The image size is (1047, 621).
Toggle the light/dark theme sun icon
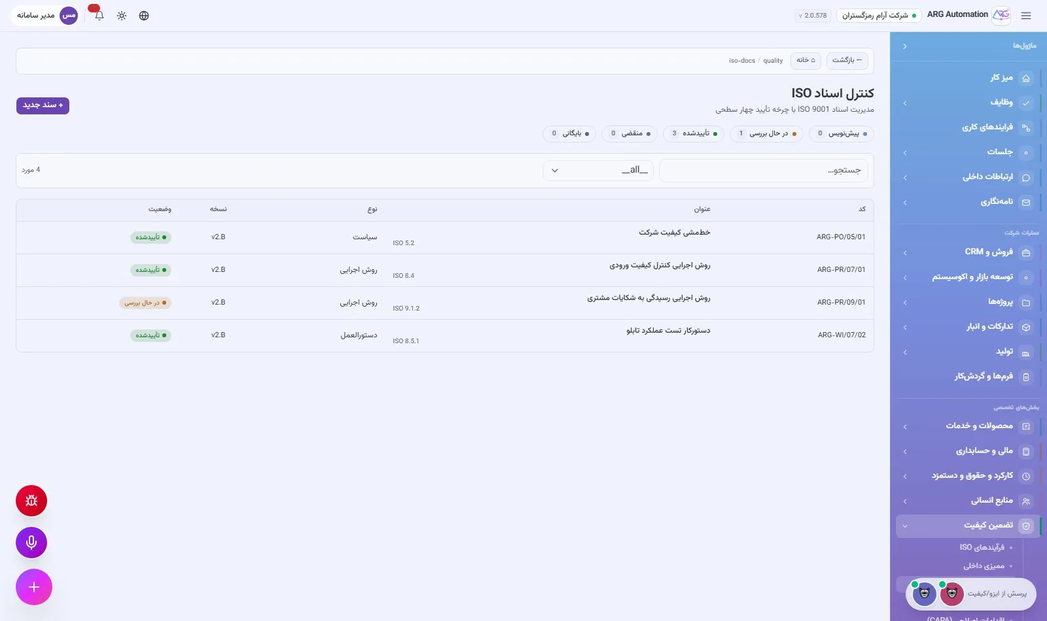122,16
